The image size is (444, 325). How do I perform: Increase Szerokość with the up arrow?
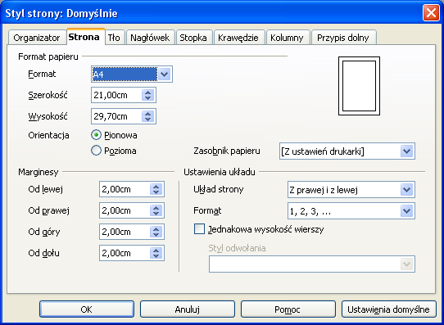(x=147, y=93)
